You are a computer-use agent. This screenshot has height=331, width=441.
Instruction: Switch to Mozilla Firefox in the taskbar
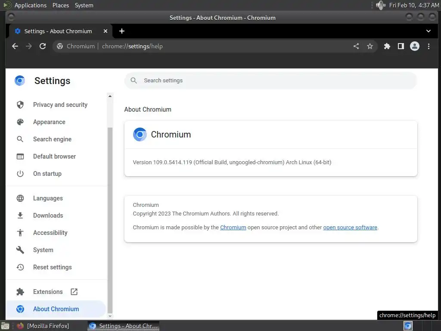click(x=43, y=326)
